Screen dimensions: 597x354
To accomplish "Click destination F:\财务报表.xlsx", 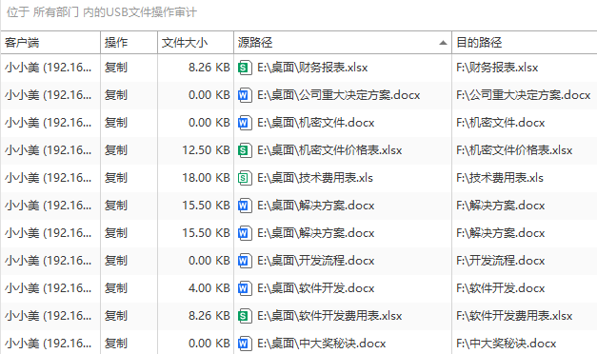I will tap(497, 68).
